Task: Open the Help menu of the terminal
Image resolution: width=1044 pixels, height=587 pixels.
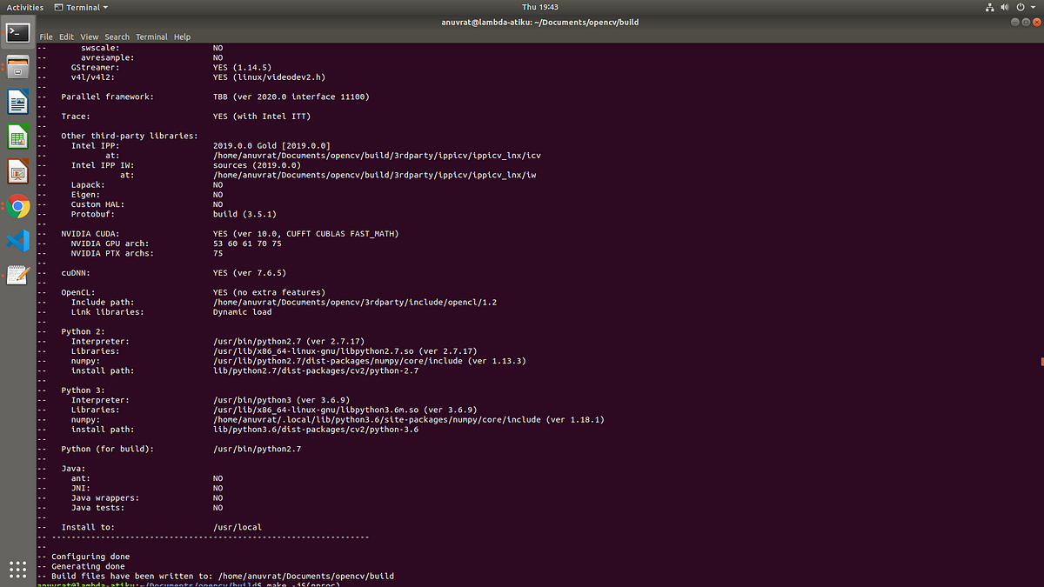Action: click(182, 37)
